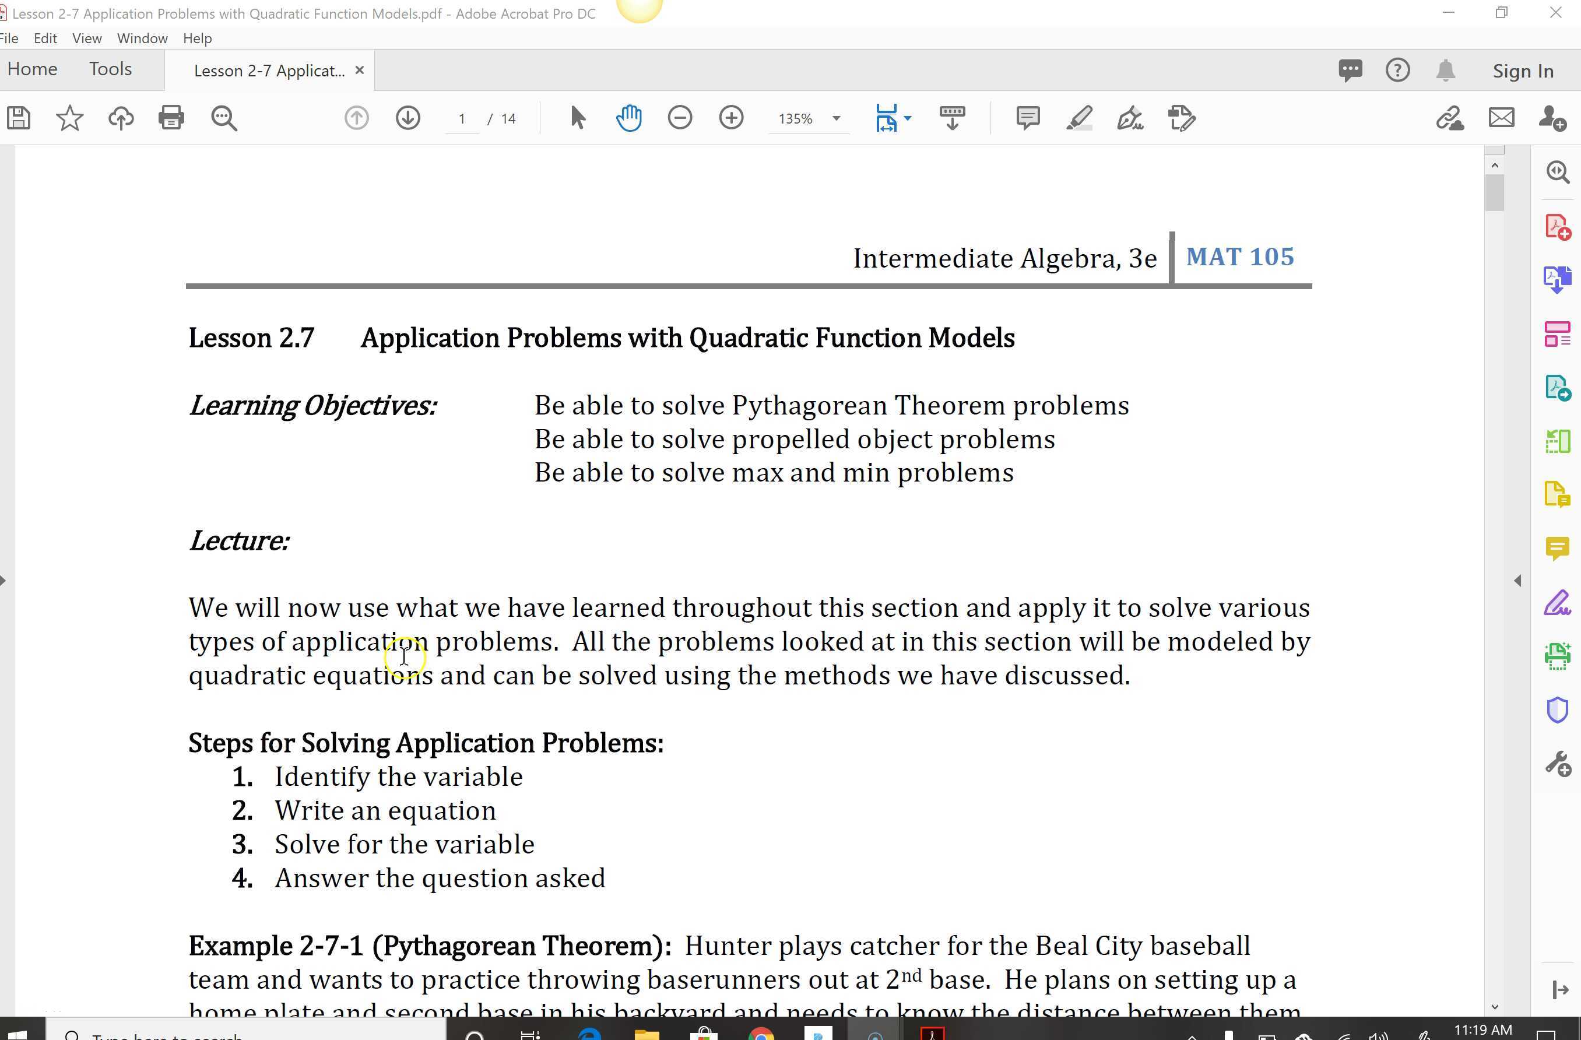Viewport: 1581px width, 1040px height.
Task: Activate the Hand pan tool
Action: coord(628,118)
